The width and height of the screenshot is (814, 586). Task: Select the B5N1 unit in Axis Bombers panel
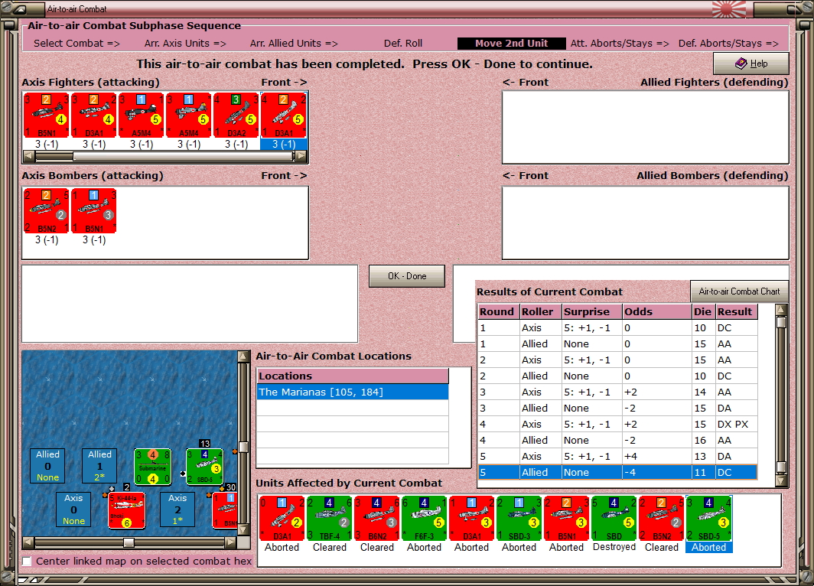pos(93,210)
